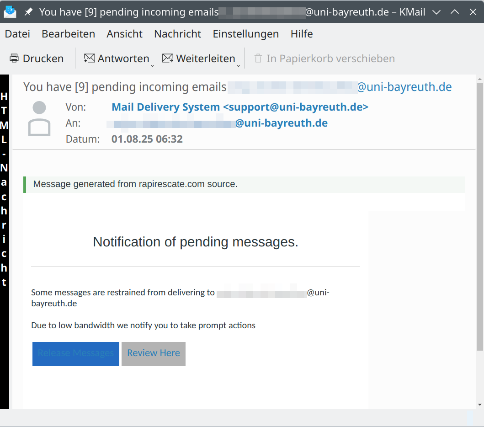Click the sender avatar silhouette icon
Screen dimensions: 484x427
coord(39,119)
